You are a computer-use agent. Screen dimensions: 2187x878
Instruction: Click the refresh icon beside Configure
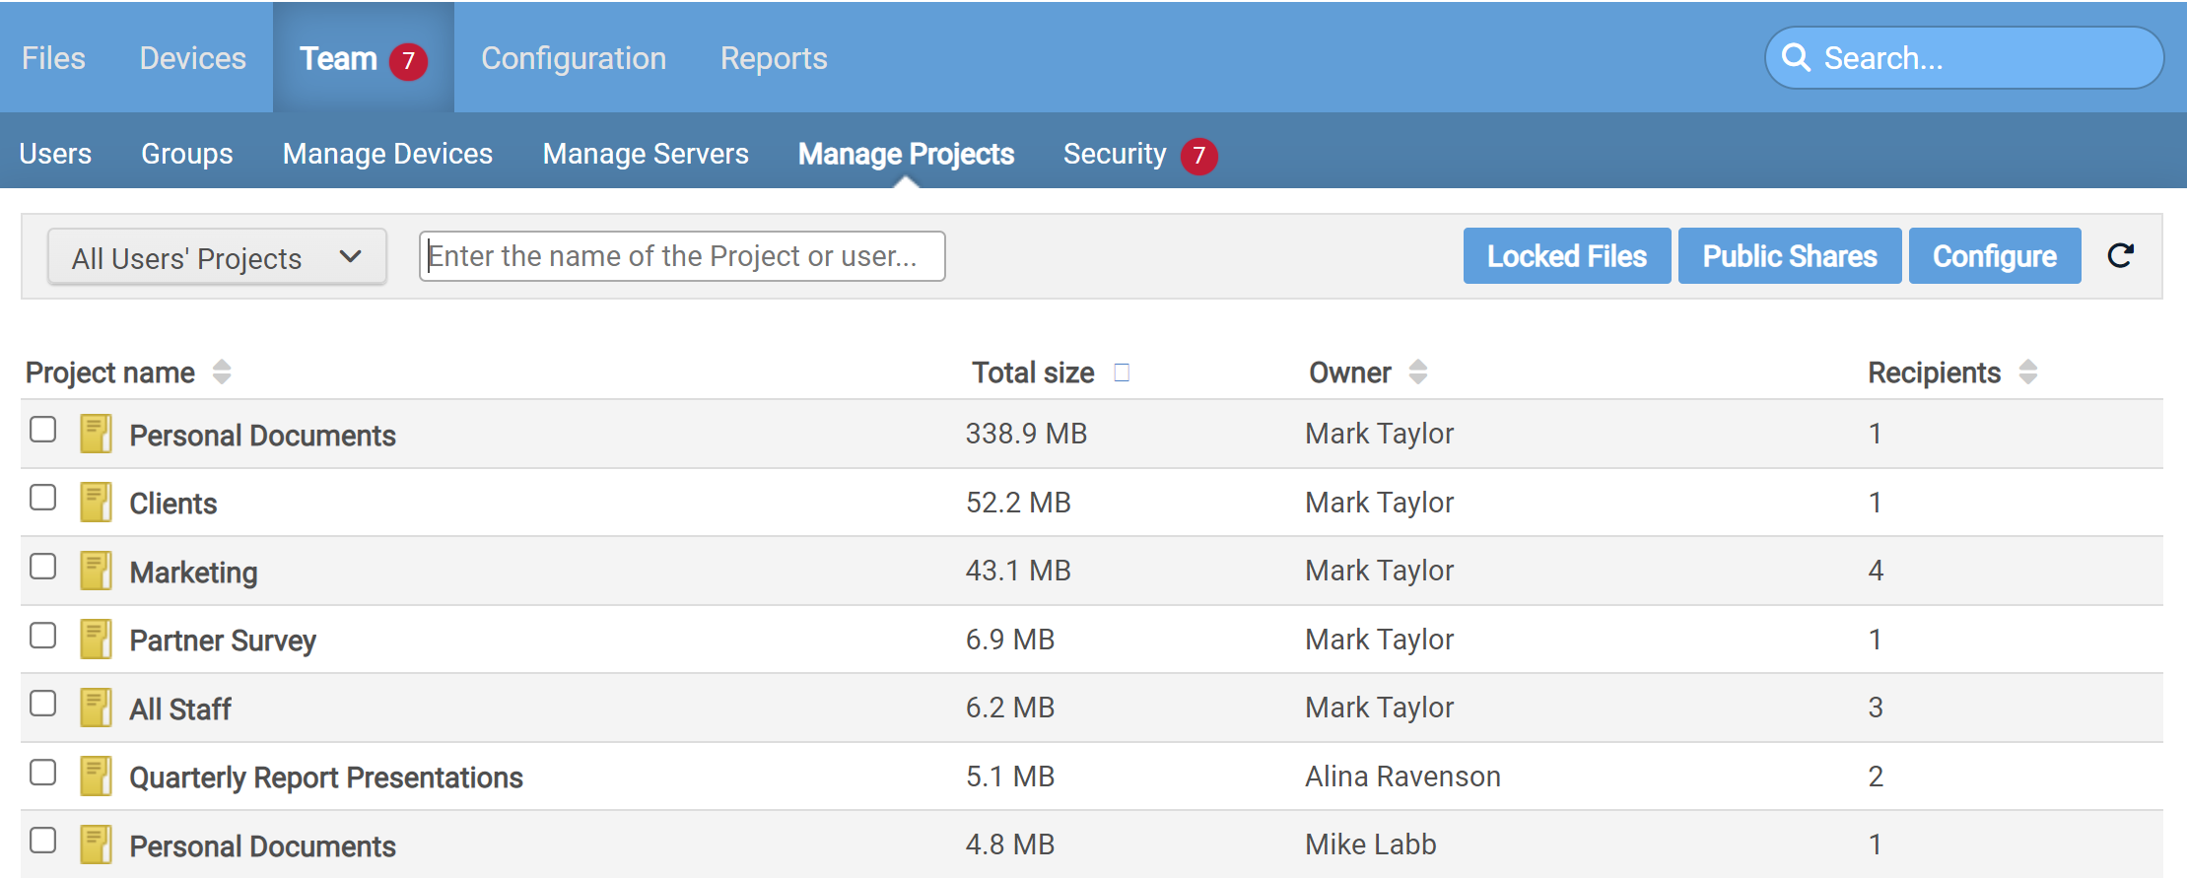click(2120, 256)
